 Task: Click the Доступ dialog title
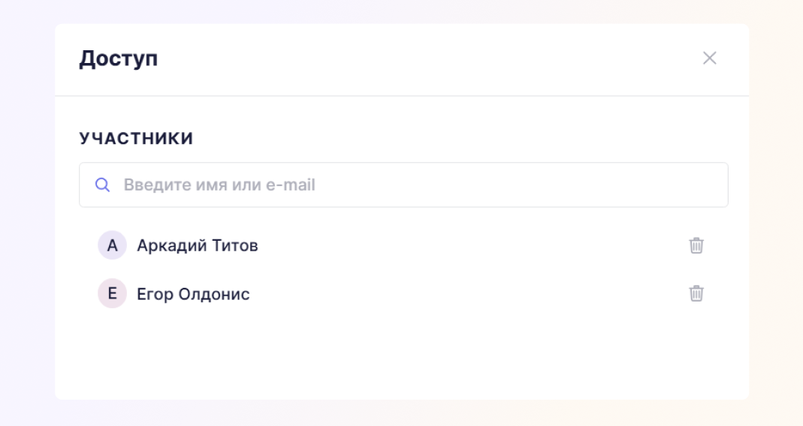(x=118, y=58)
